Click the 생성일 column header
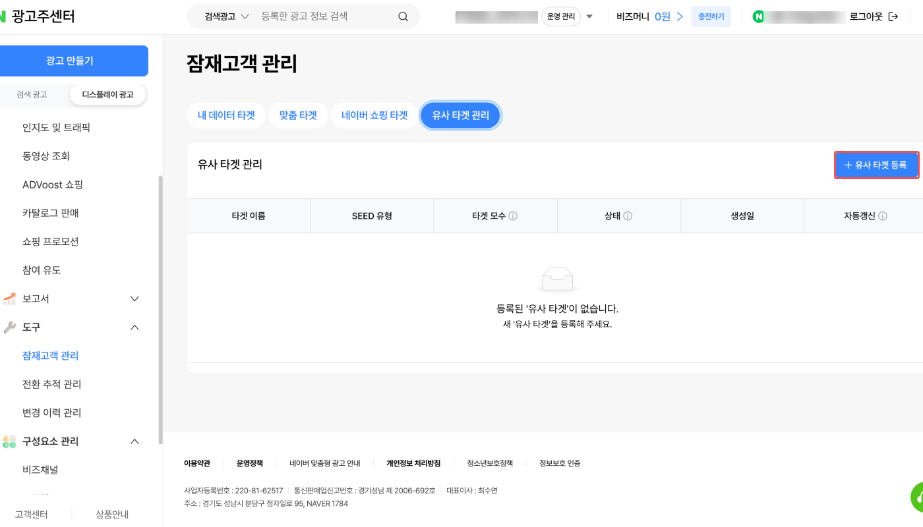Viewport: 923px width, 527px height. point(742,216)
